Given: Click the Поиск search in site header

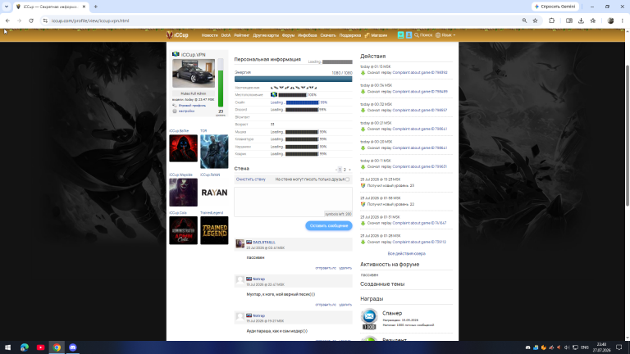Looking at the screenshot, I should (x=423, y=35).
